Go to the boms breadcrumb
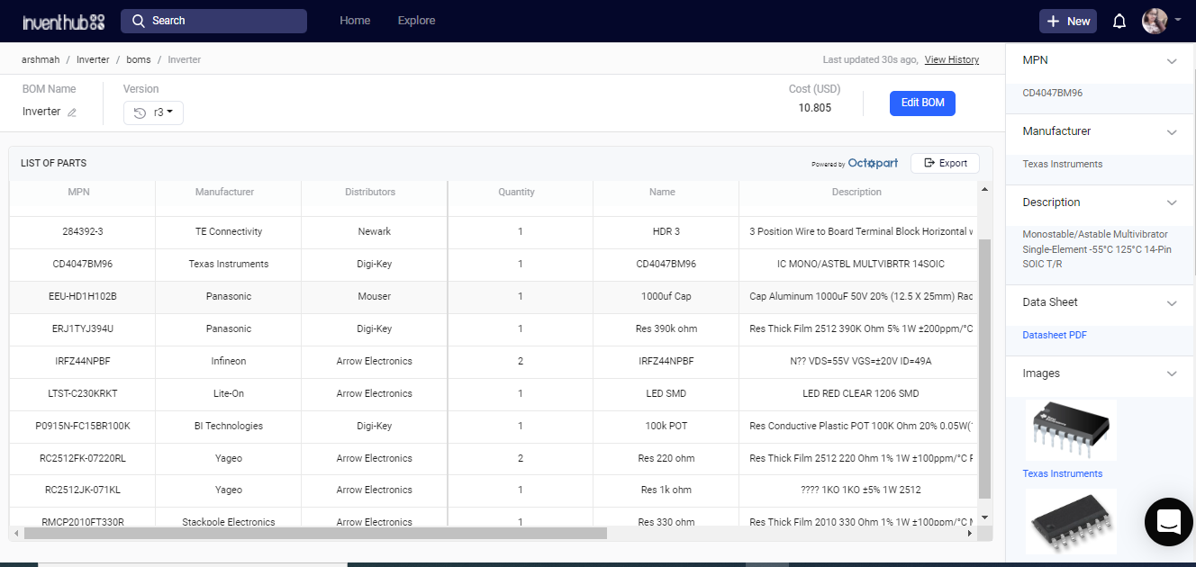This screenshot has width=1196, height=567. [139, 59]
